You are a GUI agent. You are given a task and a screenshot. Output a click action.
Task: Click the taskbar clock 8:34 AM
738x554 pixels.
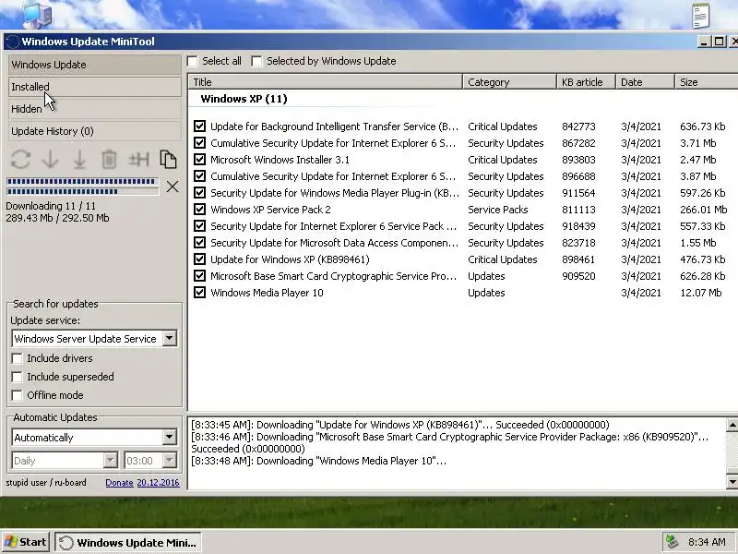(x=707, y=542)
